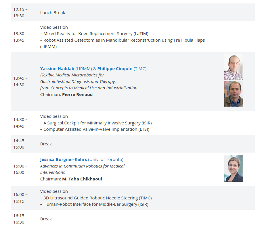Click Mixed Reality for Knee Replacement Surgery entry

(94, 34)
